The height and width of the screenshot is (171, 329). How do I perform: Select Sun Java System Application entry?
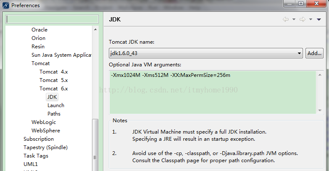point(61,55)
